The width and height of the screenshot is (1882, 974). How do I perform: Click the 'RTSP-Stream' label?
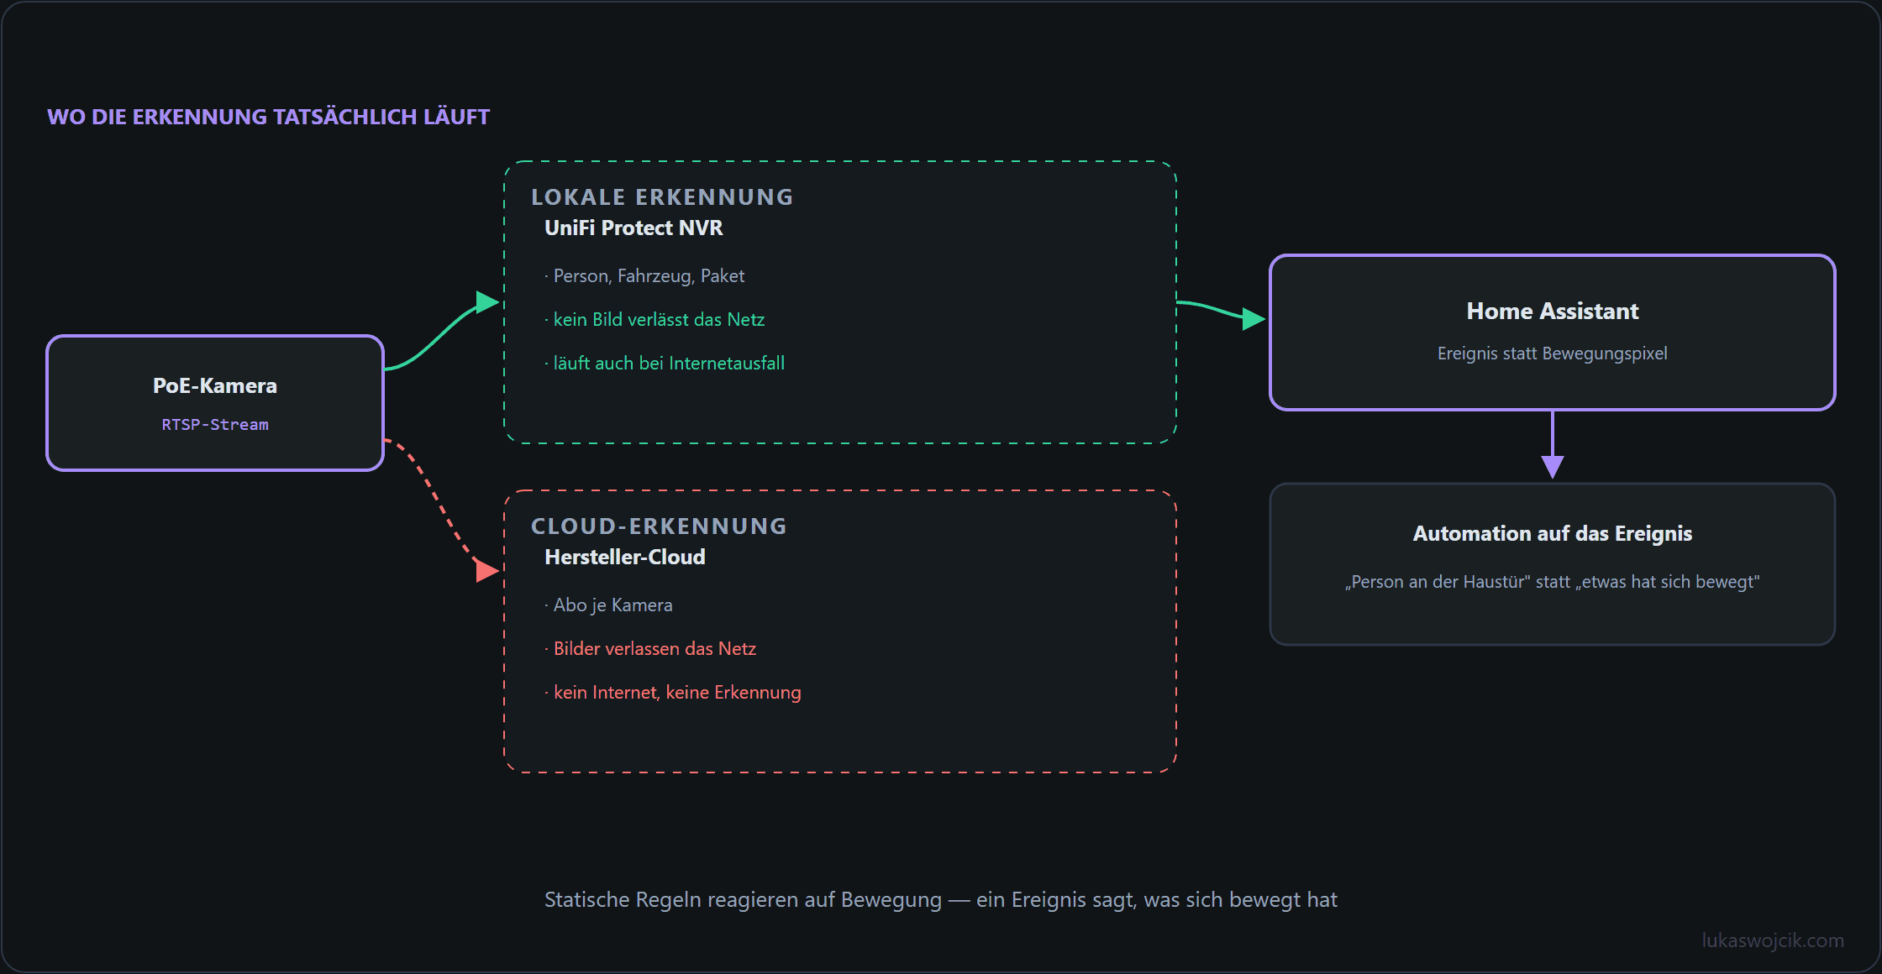215,425
